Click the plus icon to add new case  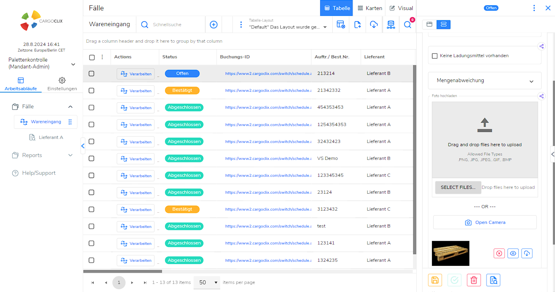tap(214, 25)
